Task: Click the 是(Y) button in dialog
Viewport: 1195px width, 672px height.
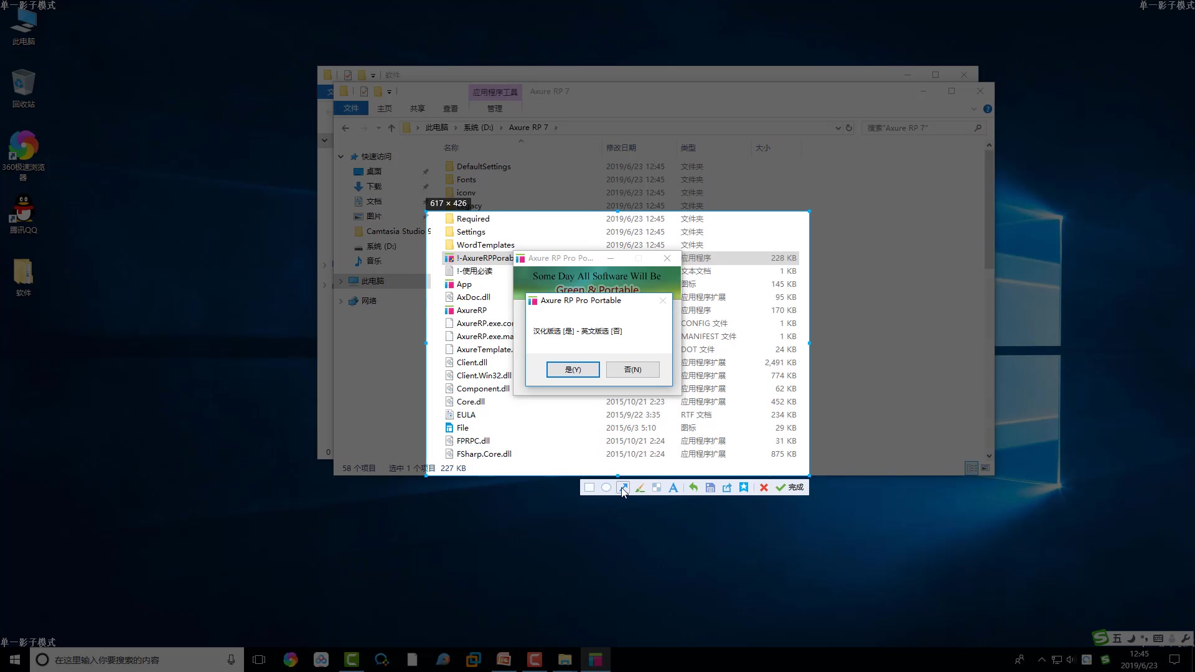Action: pyautogui.click(x=573, y=370)
